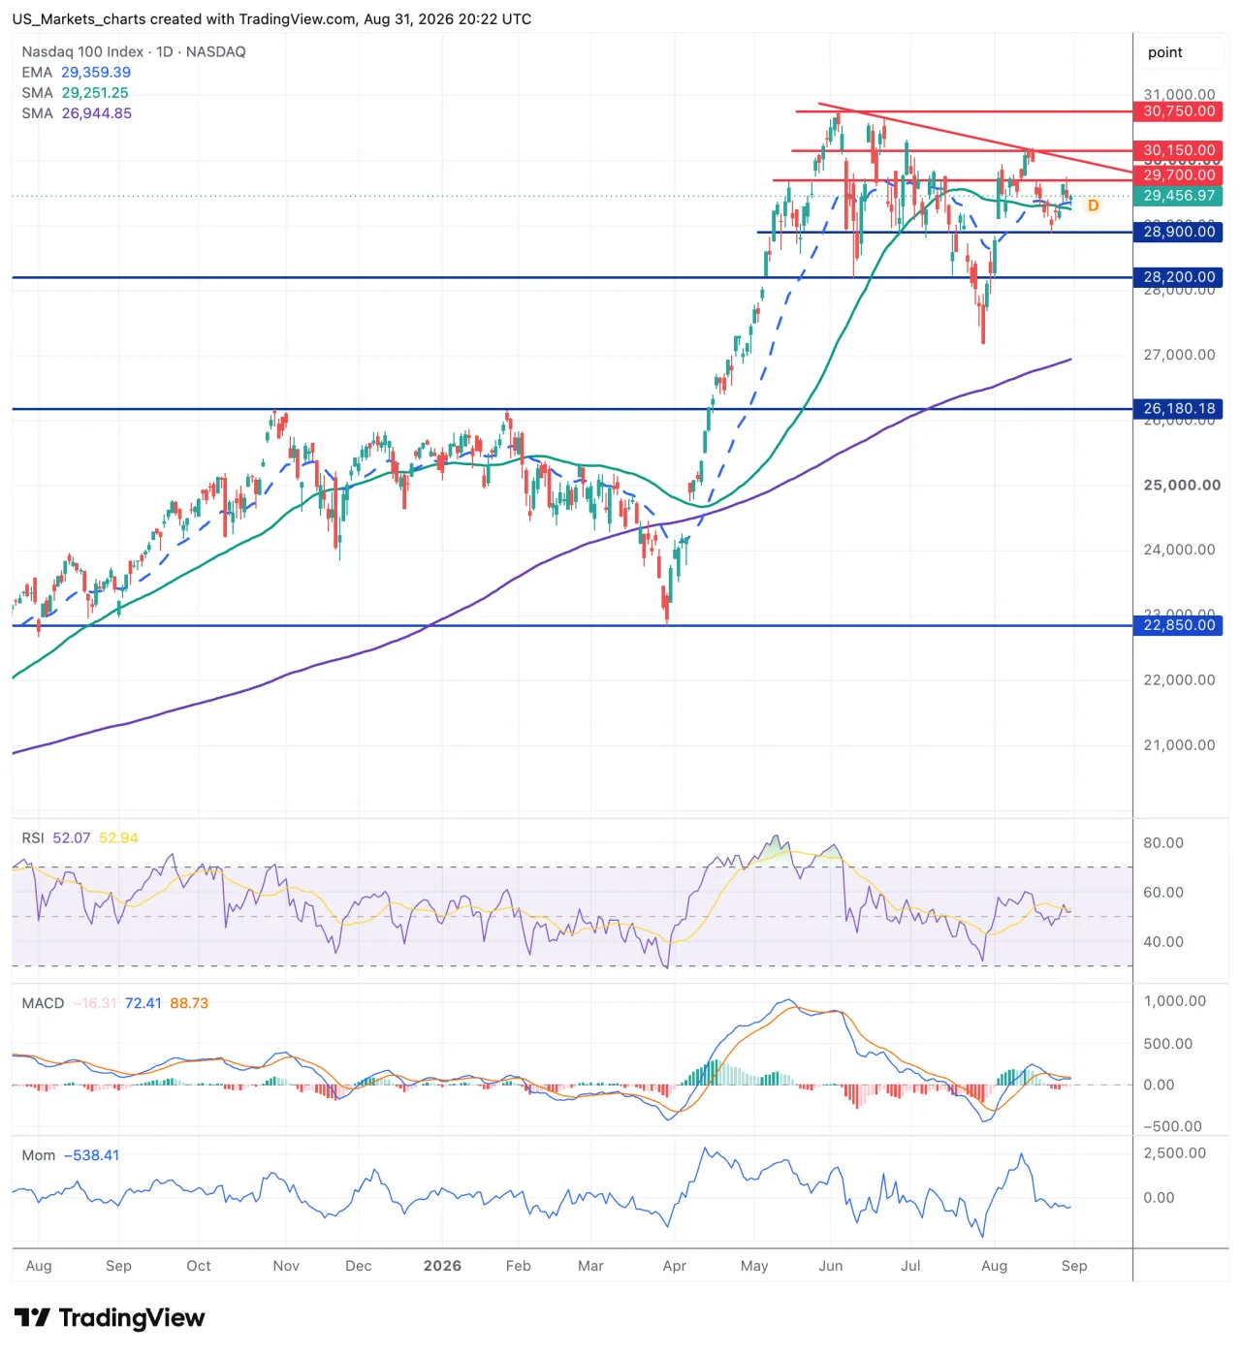
Task: Select the 29,700.00 red price label
Action: [x=1178, y=174]
